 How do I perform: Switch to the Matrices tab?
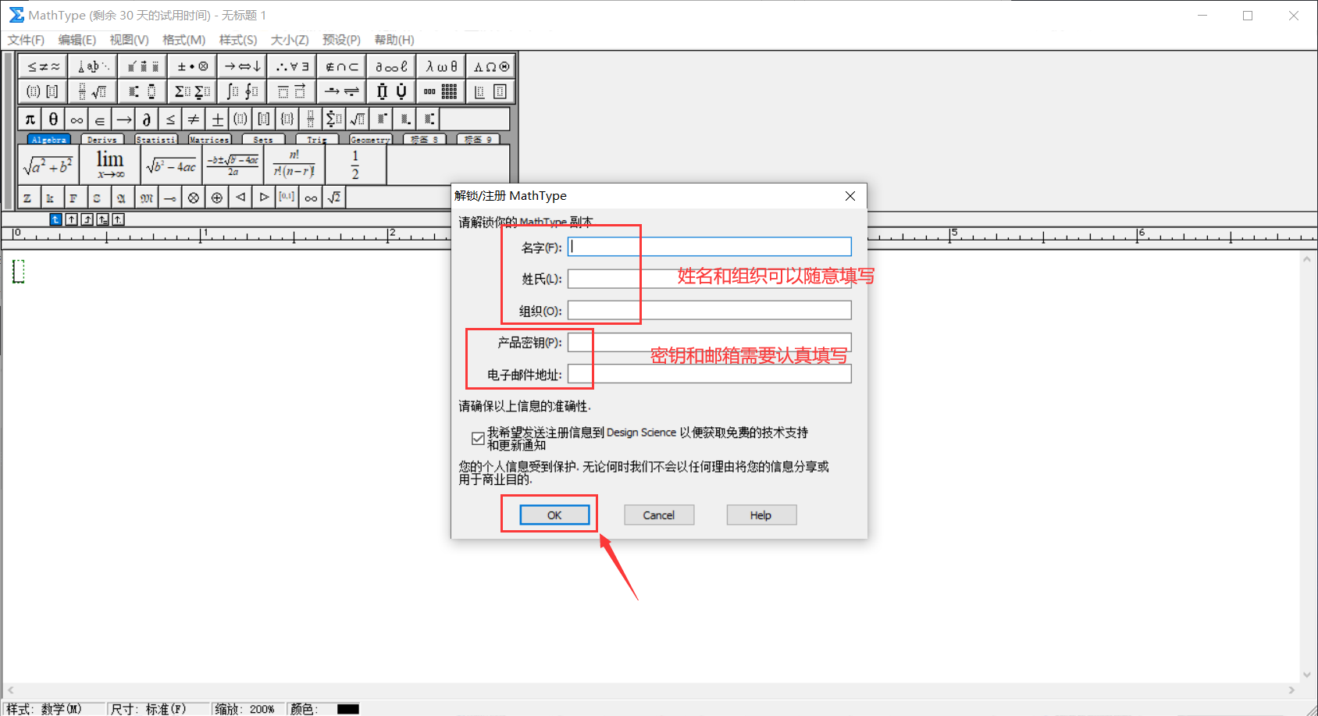[x=209, y=140]
